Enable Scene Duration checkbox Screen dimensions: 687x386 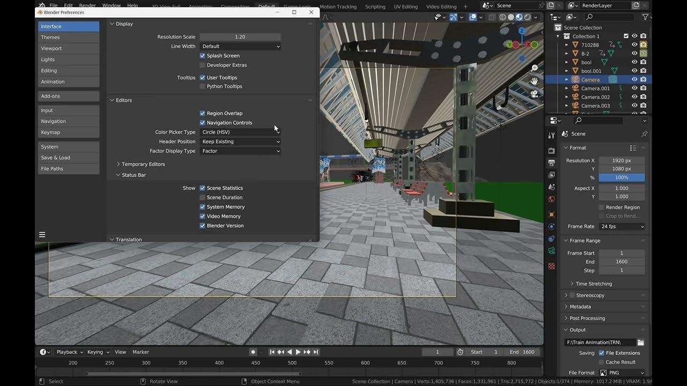pyautogui.click(x=202, y=197)
